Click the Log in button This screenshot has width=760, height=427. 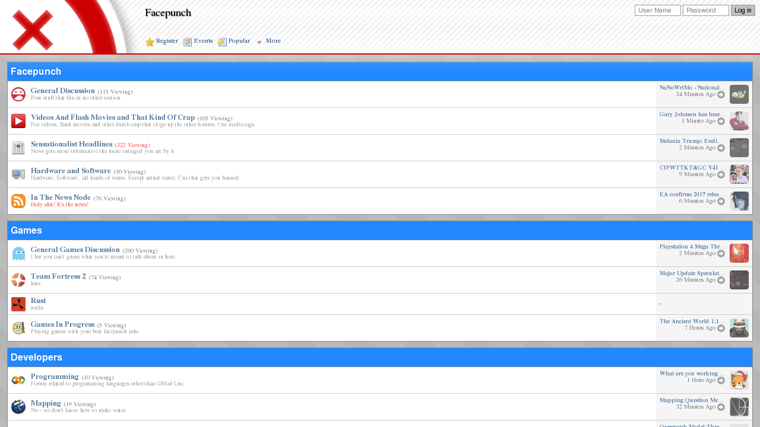click(743, 10)
